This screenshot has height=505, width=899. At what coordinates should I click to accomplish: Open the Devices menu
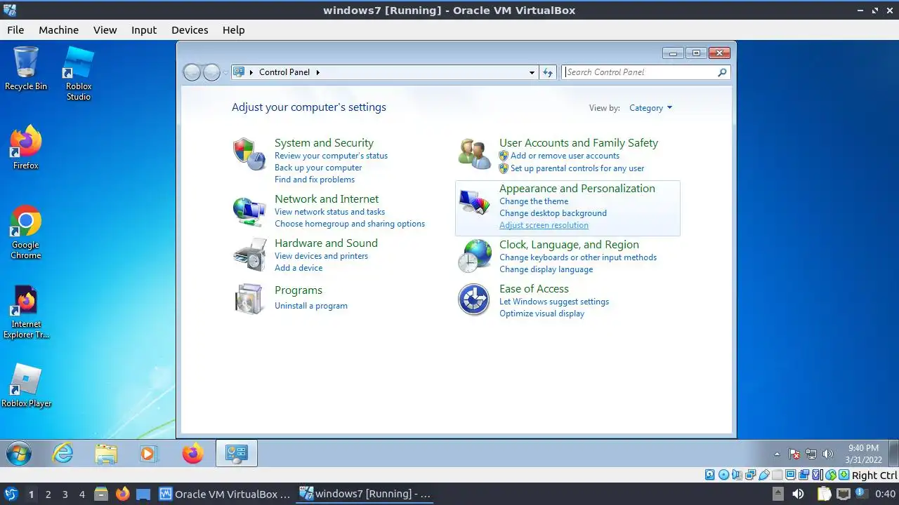190,30
